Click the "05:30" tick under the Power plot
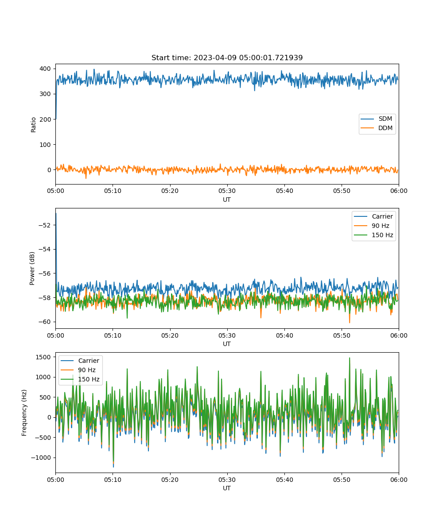The width and height of the screenshot is (443, 531). click(227, 335)
